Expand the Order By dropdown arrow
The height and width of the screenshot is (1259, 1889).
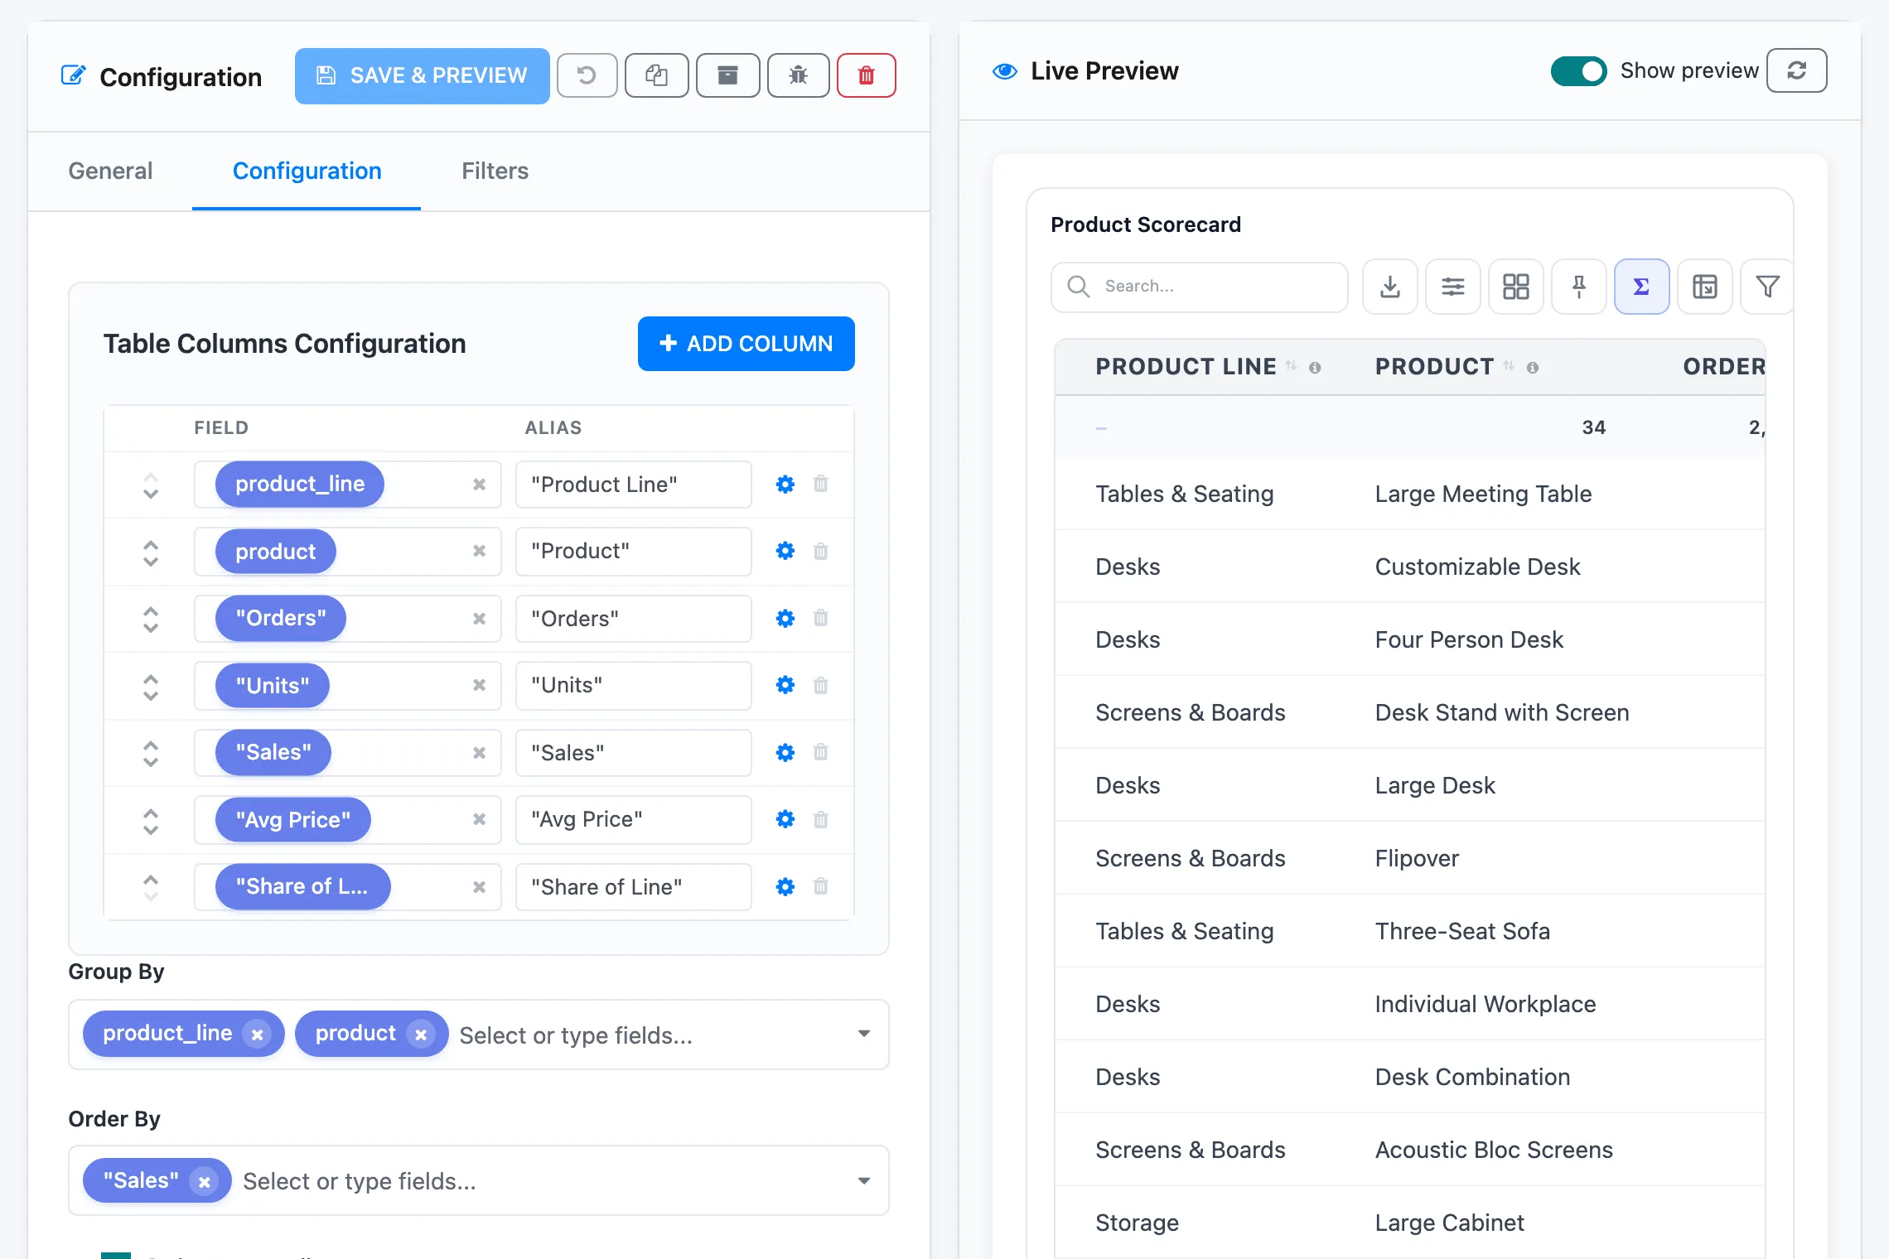[x=864, y=1180]
